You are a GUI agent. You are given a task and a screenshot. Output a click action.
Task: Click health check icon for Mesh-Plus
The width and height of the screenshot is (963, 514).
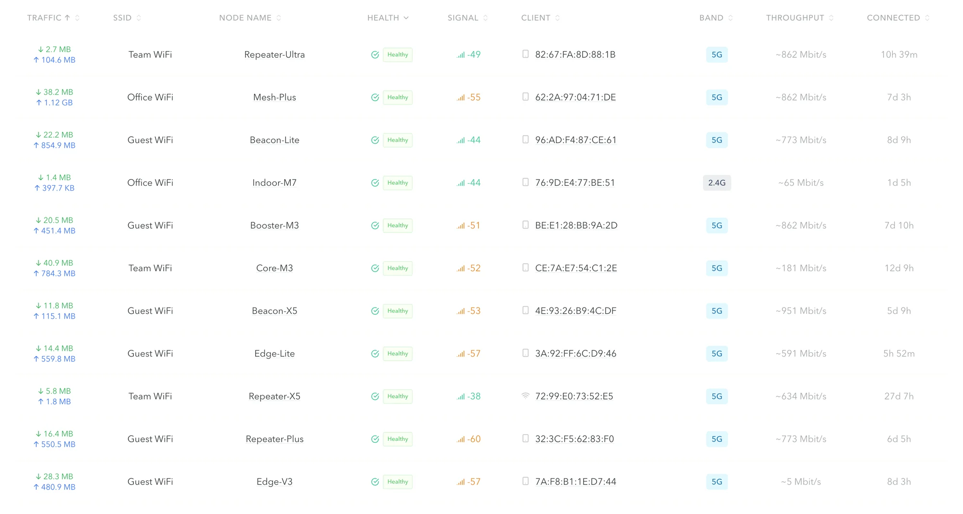click(375, 98)
